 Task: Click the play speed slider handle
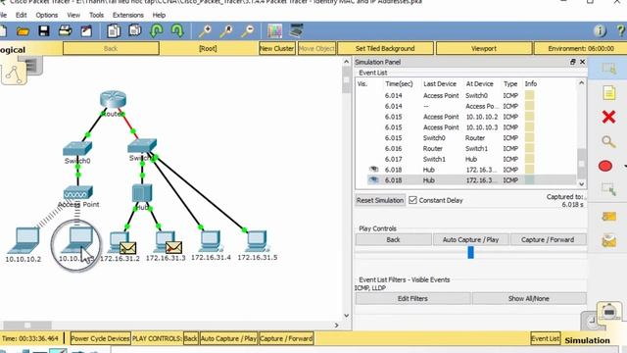470,252
